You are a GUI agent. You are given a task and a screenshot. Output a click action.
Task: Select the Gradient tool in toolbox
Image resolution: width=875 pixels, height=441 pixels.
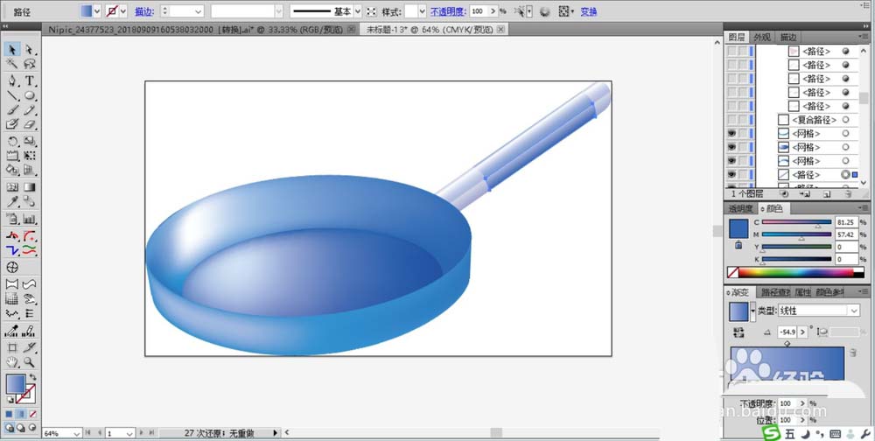click(x=29, y=187)
